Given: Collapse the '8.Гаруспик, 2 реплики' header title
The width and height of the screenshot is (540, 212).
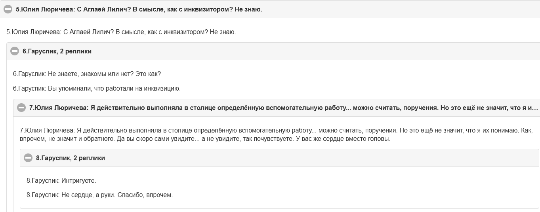Looking at the screenshot, I should pos(71,158).
